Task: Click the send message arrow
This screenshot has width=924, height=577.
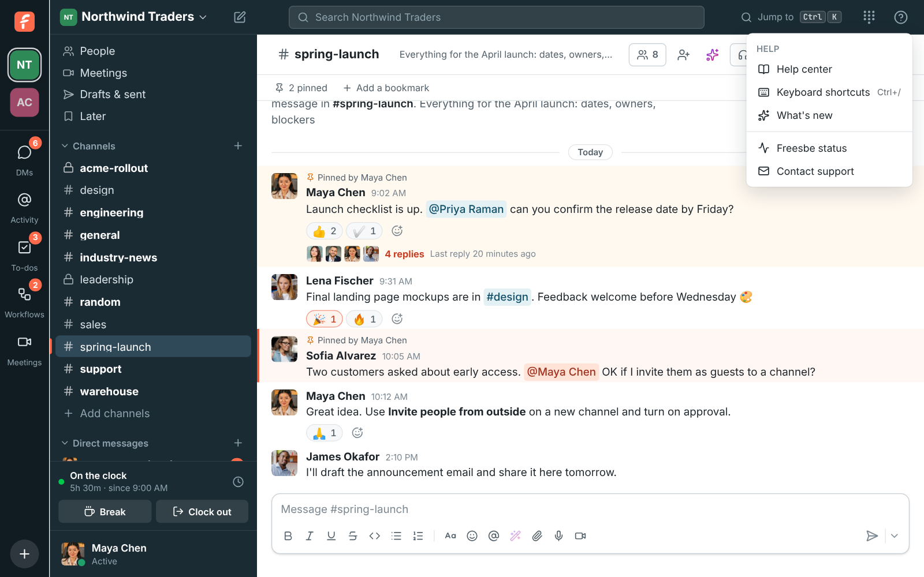Action: point(872,536)
